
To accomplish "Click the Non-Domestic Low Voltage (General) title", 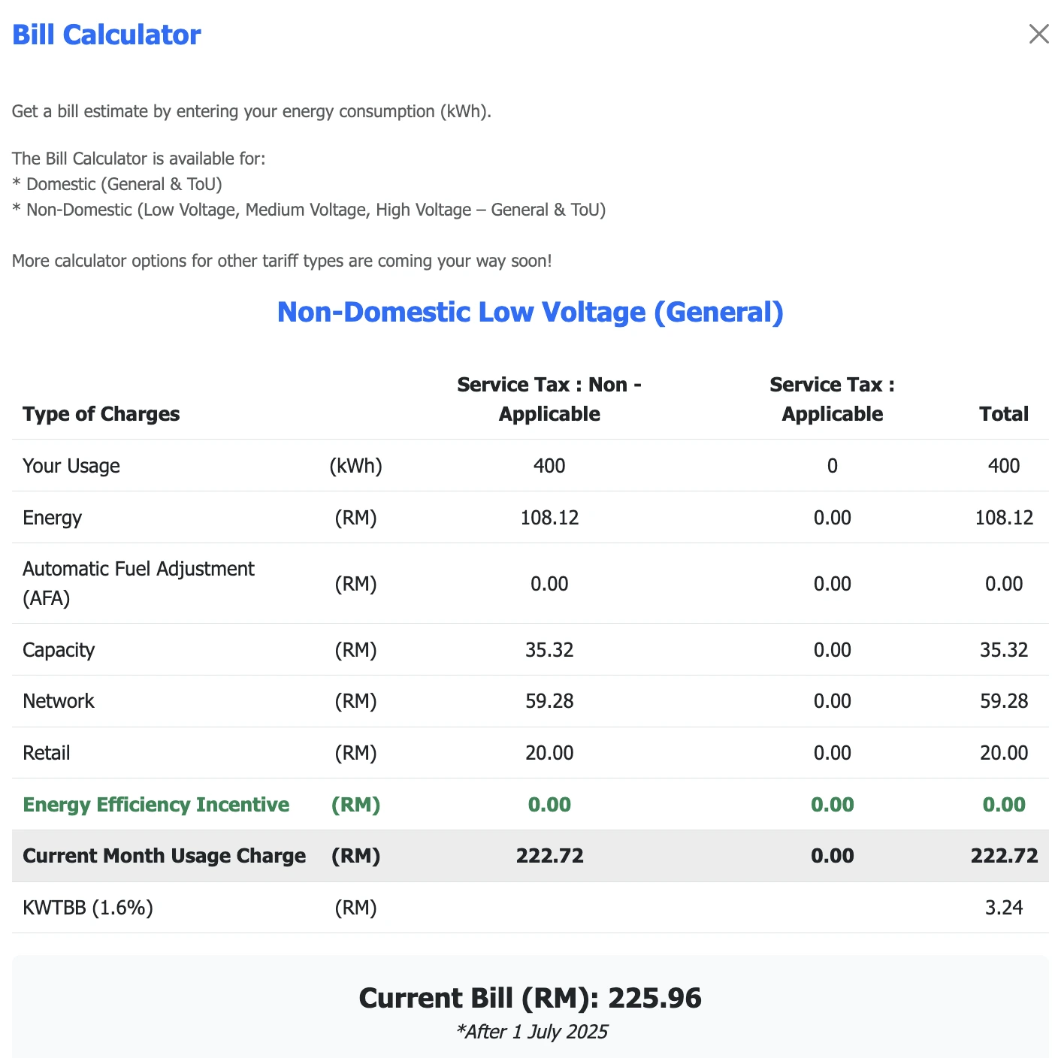I will [531, 312].
